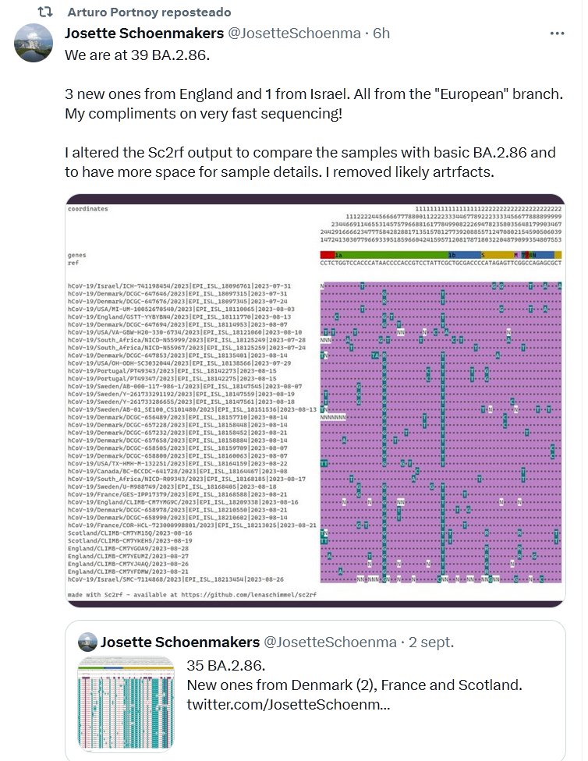Open the quoted tweet's thumbnail image
This screenshot has width=588, height=761.
click(x=126, y=705)
